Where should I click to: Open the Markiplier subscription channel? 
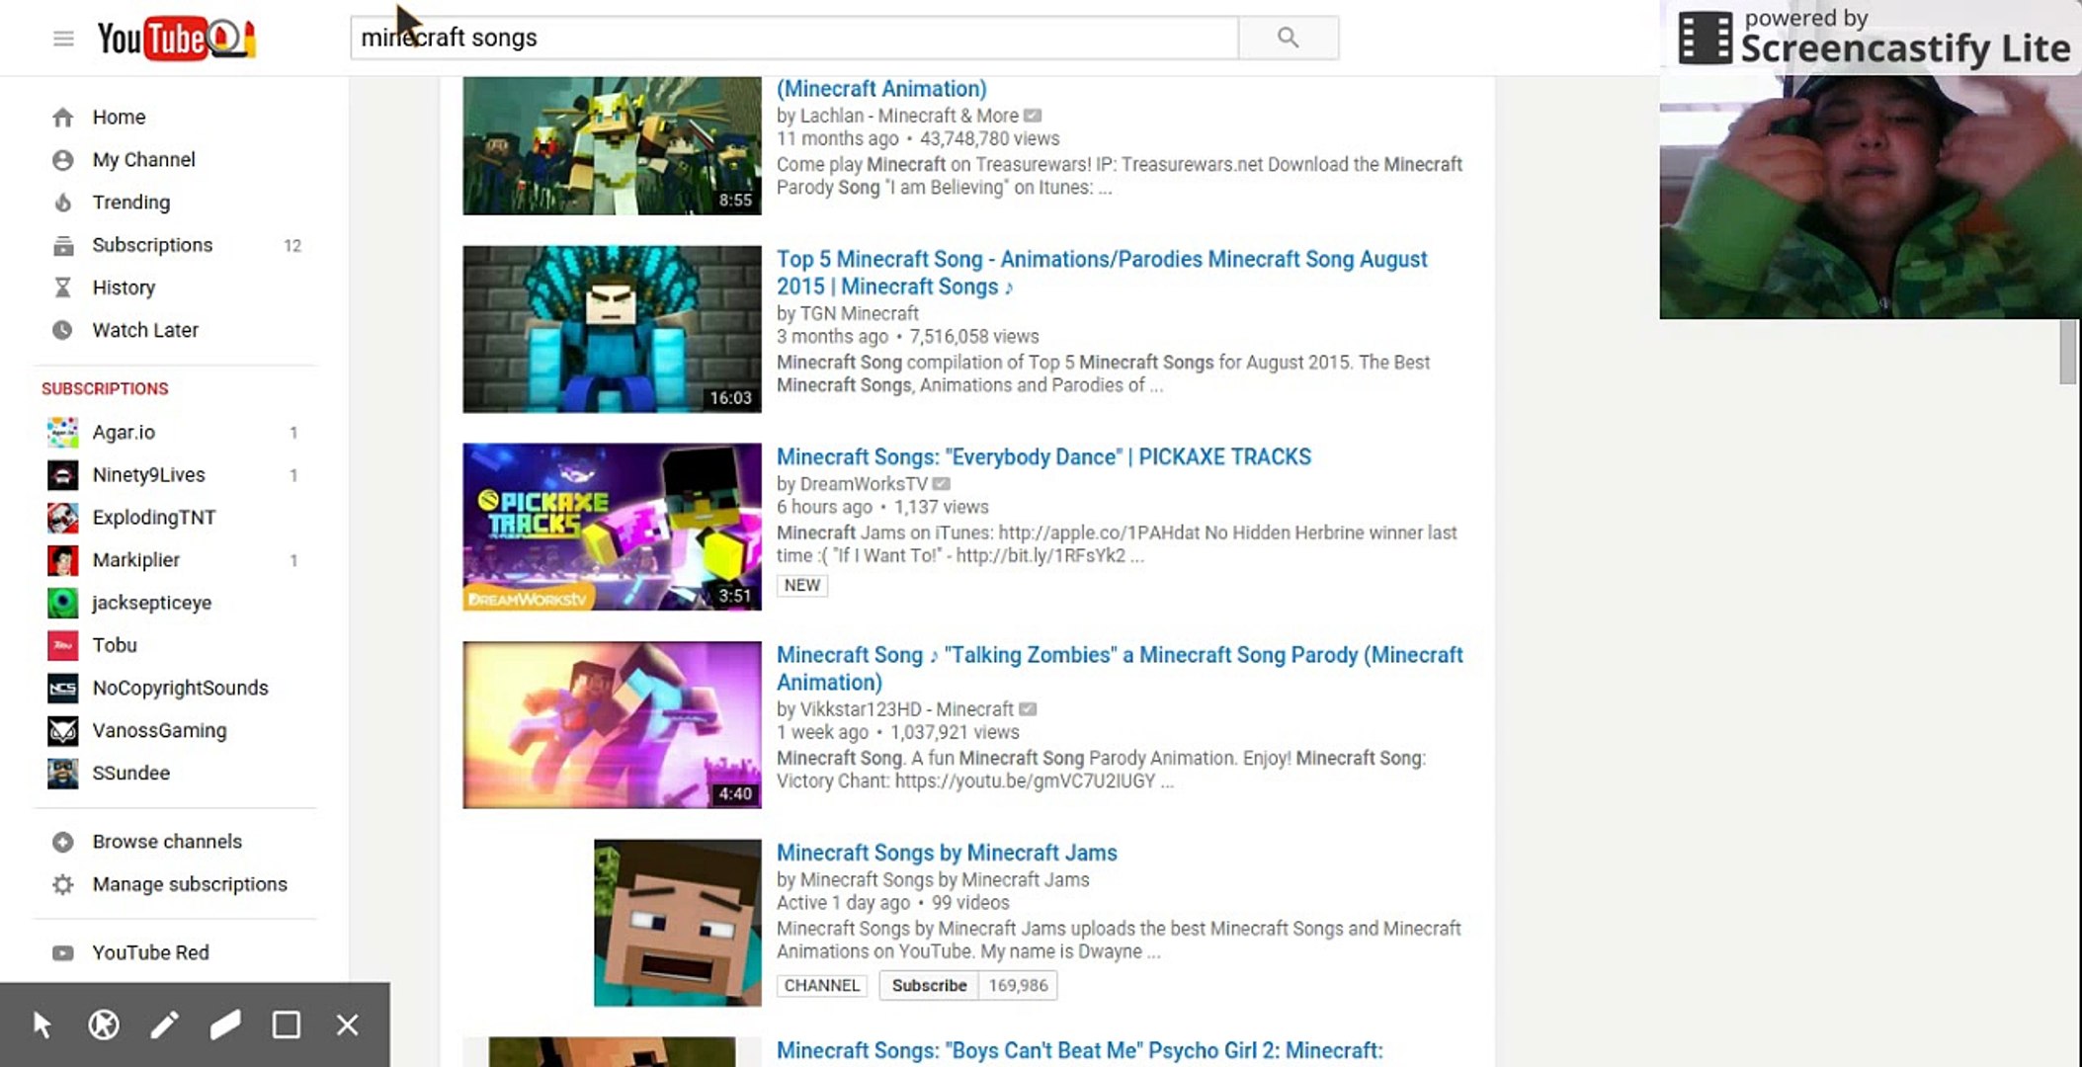point(135,560)
